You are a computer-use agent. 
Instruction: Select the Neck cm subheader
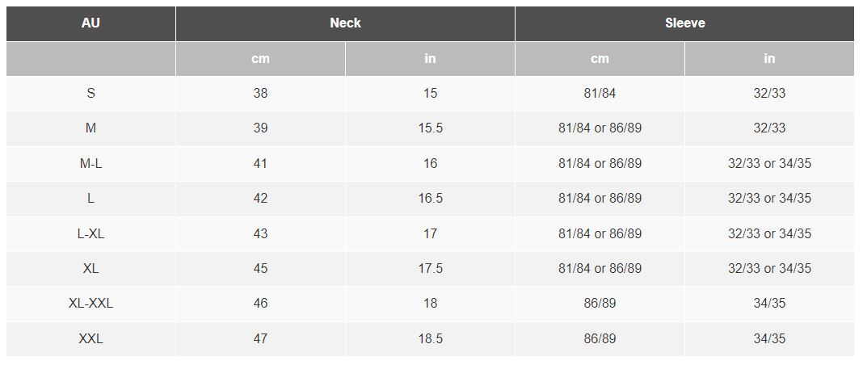260,59
